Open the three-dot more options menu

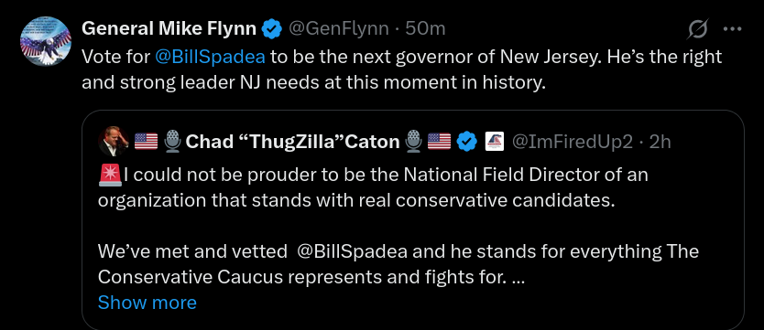tap(732, 29)
